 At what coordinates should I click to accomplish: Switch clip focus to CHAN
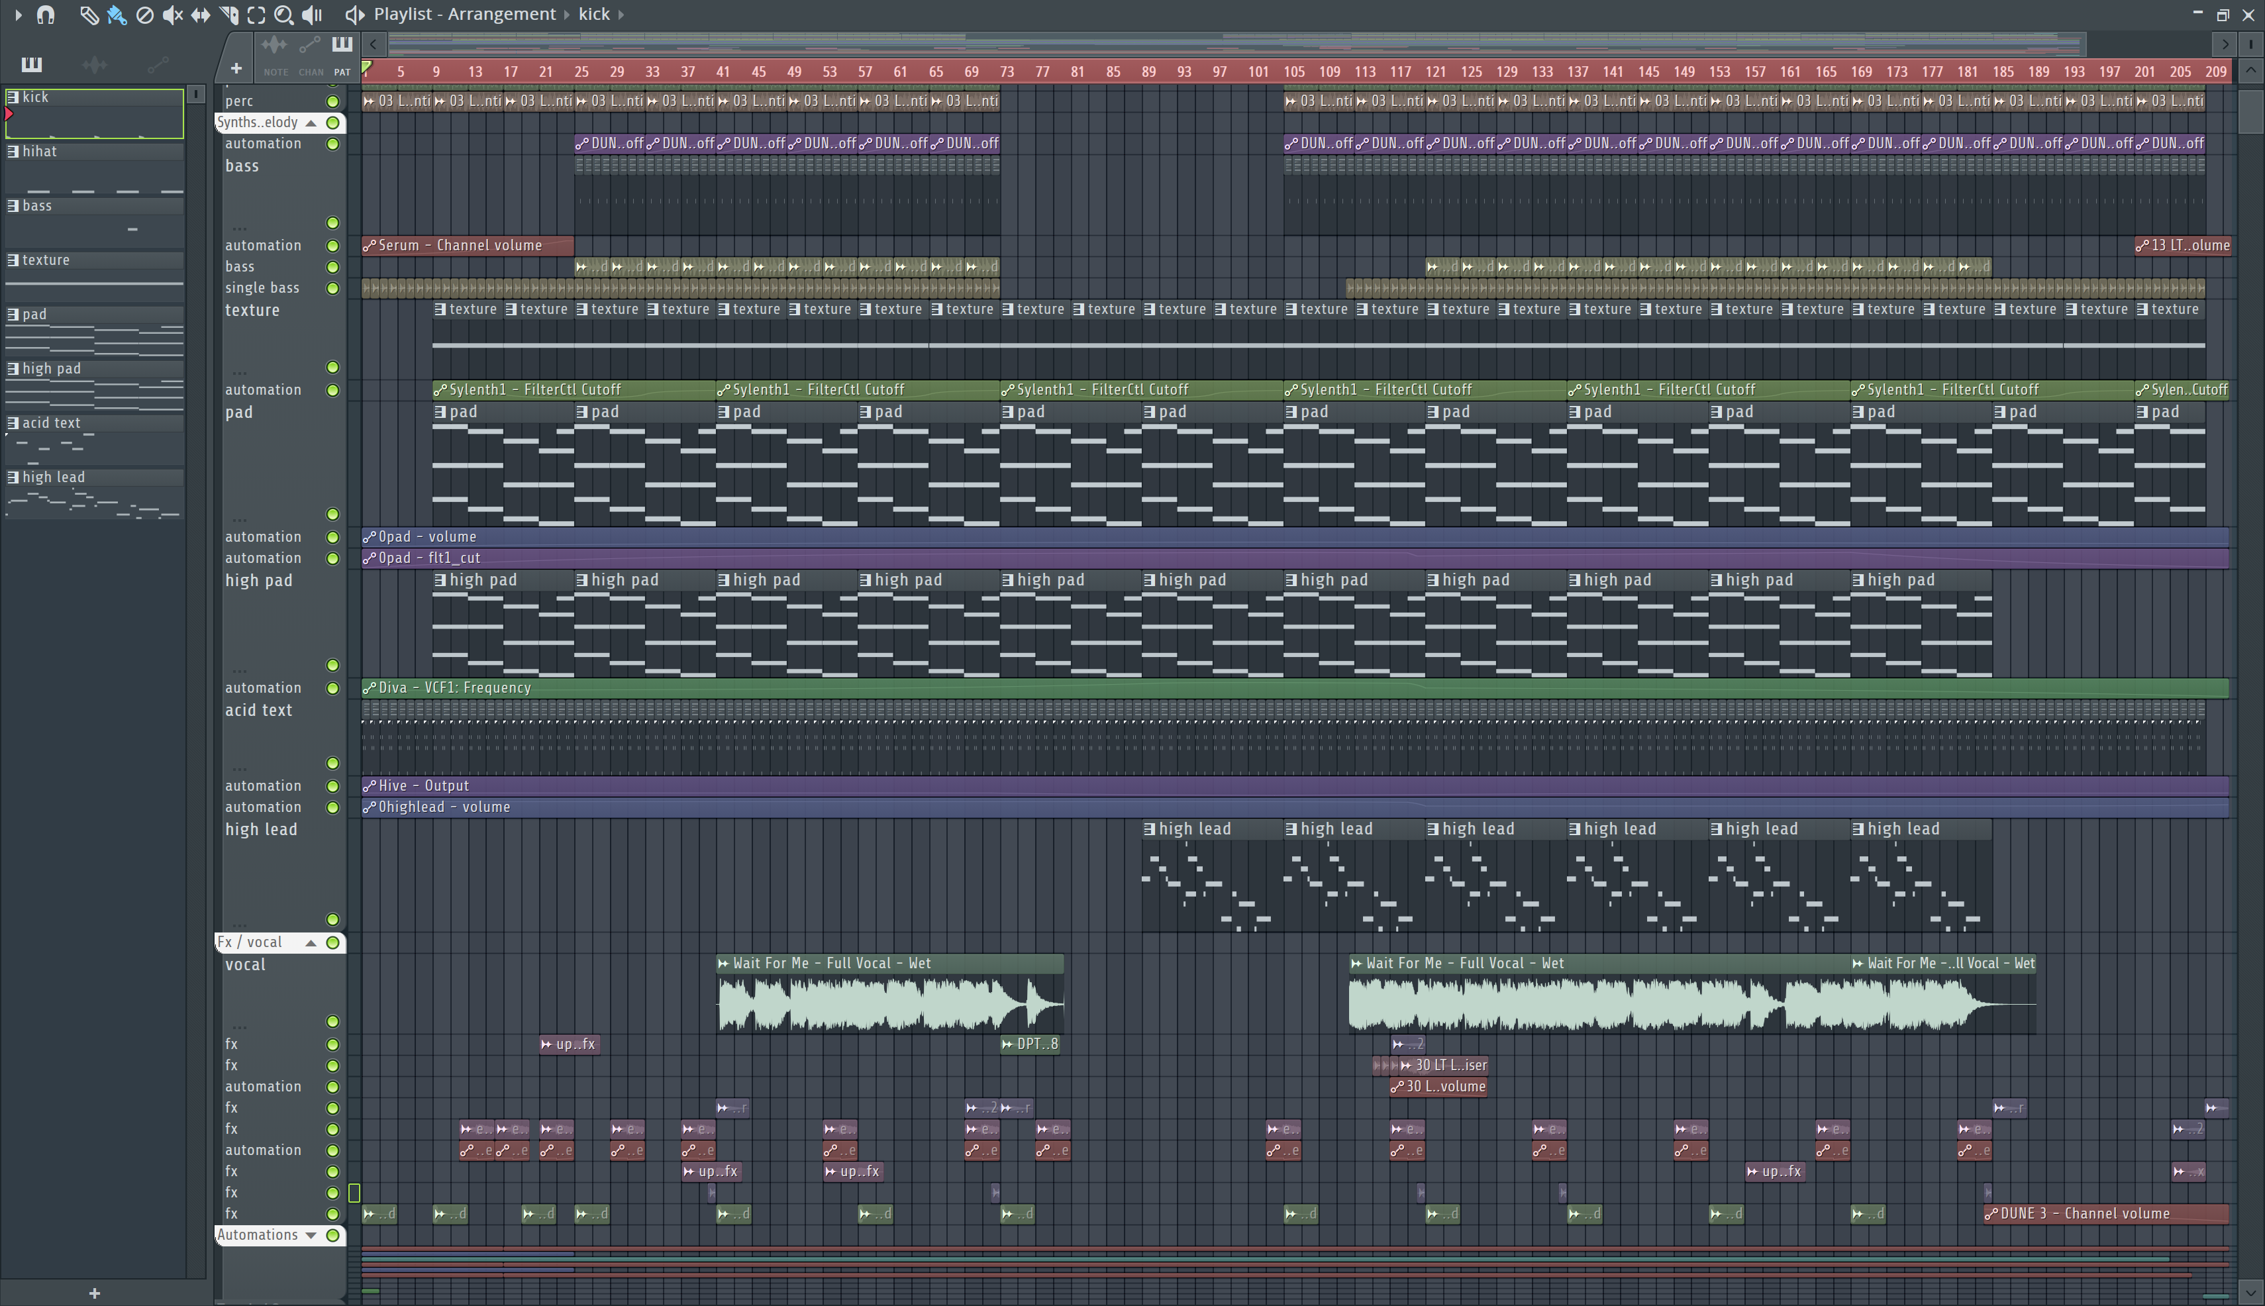[311, 56]
